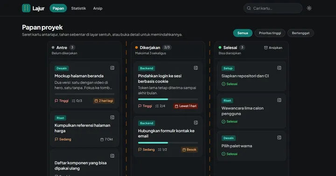Viewport: 336px width, 176px height.
Task: Click check circle on Wawancara card Selesai
Action: coord(224,122)
